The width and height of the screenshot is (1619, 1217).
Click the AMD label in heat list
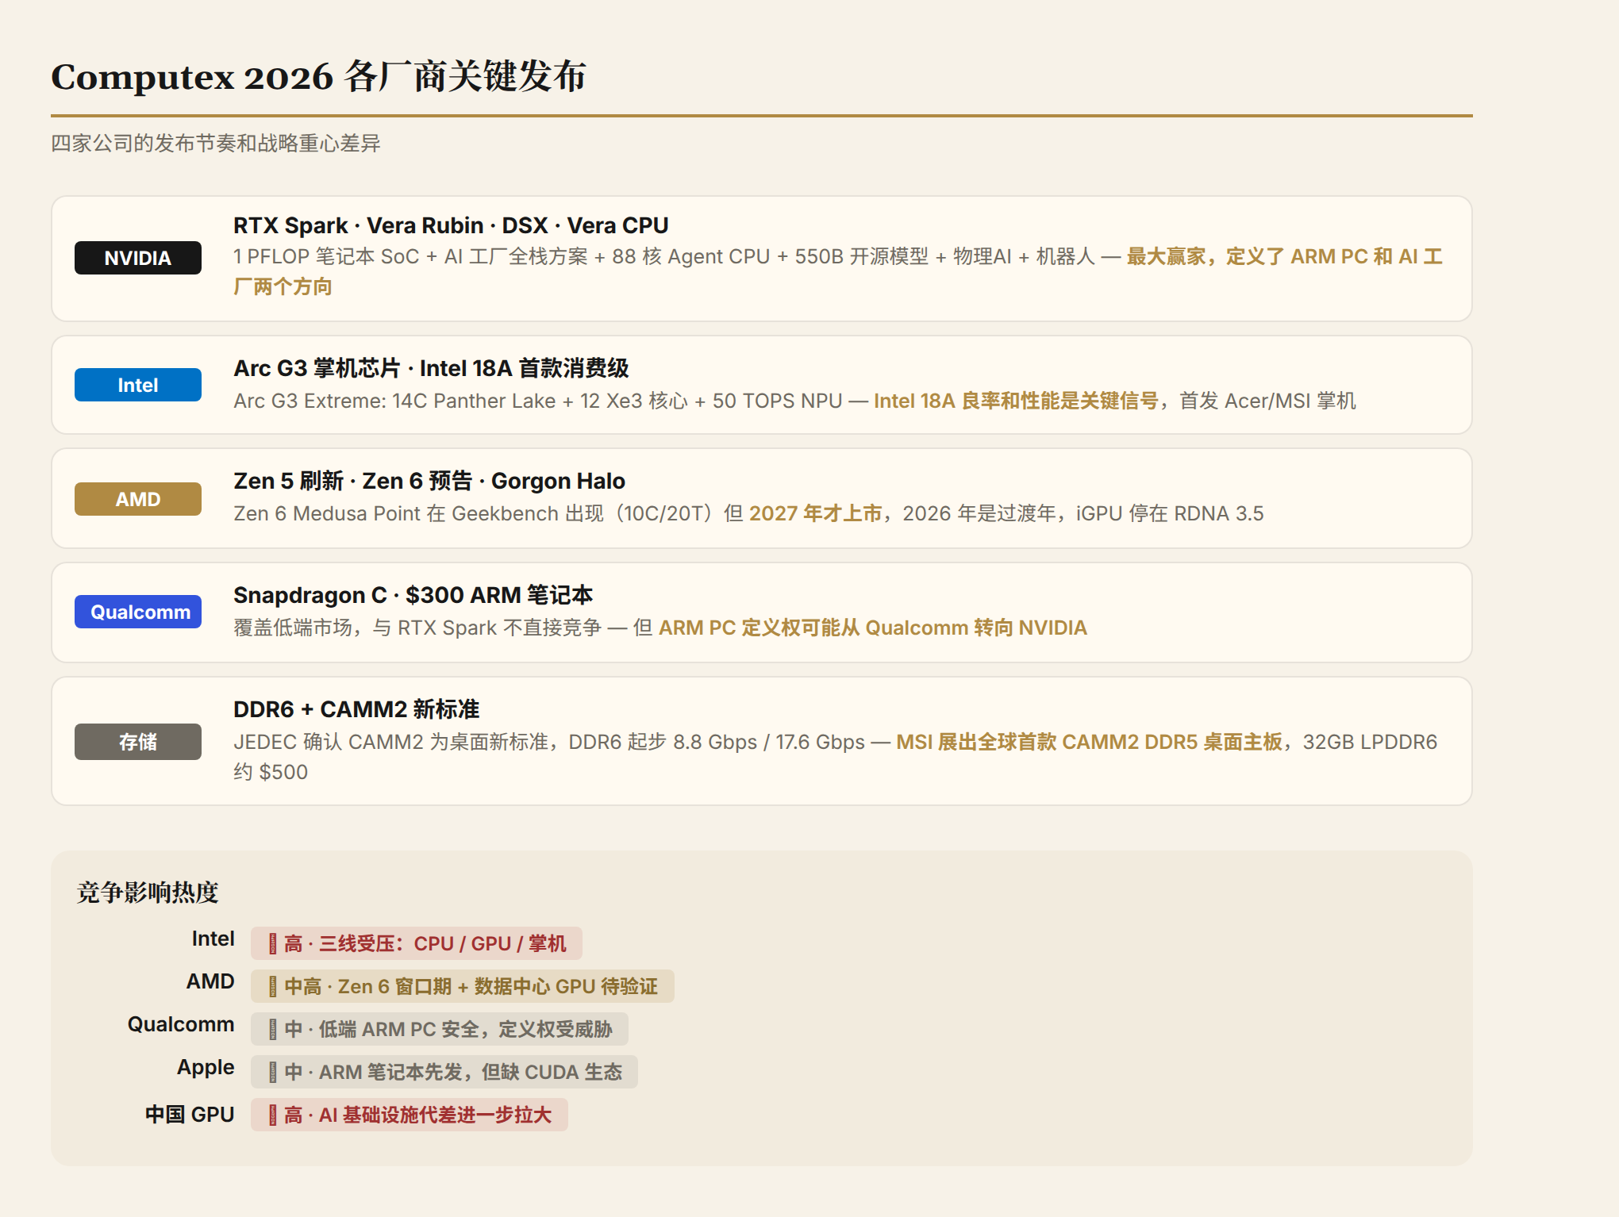[x=210, y=982]
